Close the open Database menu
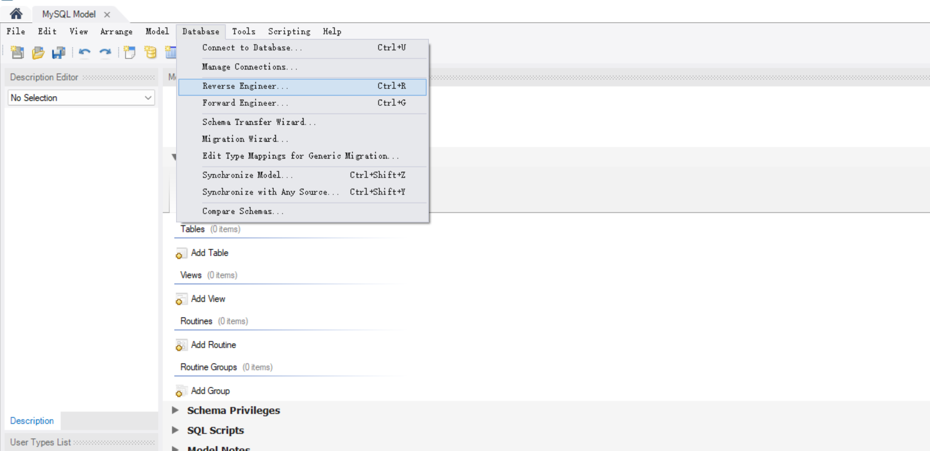 (x=201, y=31)
